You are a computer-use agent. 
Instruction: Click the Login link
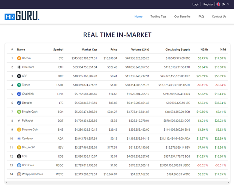[x=196, y=4]
